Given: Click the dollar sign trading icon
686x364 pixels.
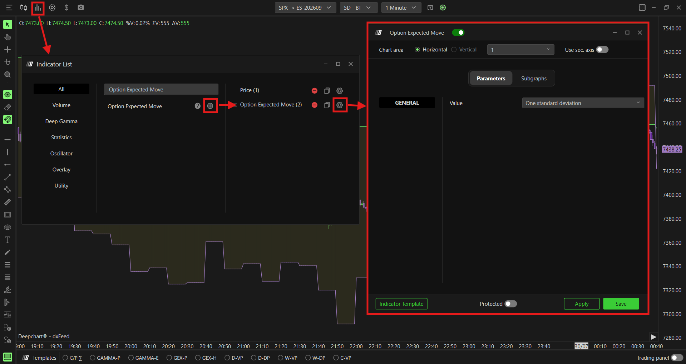Looking at the screenshot, I should (66, 8).
